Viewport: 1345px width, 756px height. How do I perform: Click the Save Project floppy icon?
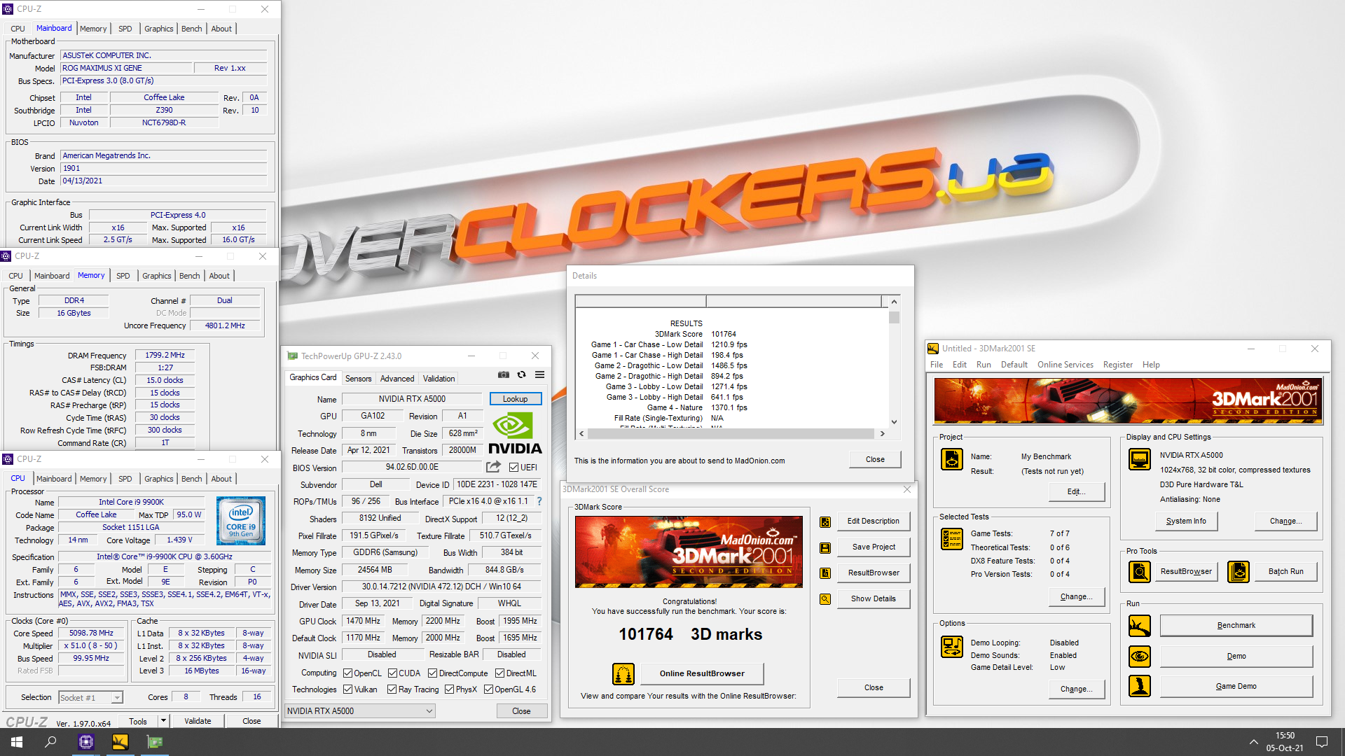(x=825, y=547)
